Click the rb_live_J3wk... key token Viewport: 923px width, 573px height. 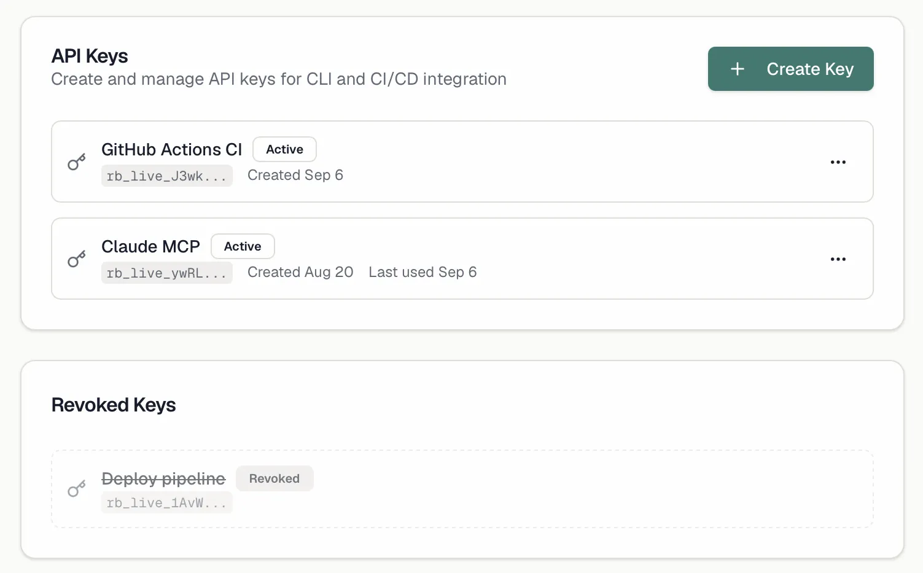click(x=167, y=176)
